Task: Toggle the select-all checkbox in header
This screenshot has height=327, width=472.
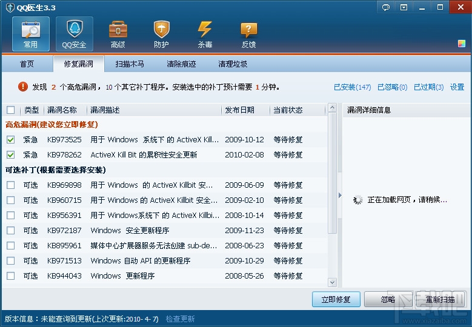Action: [10, 110]
